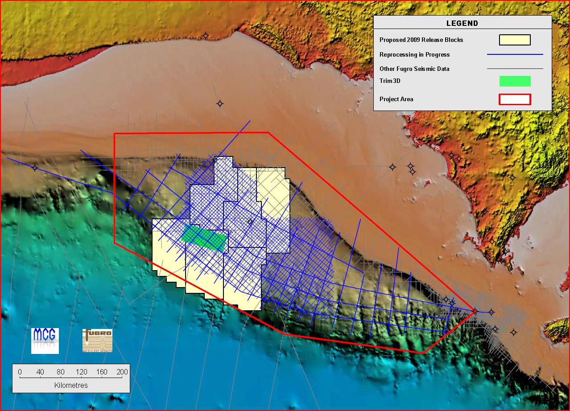Click the gray Other Fugro Seismic Data line sample
The width and height of the screenshot is (570, 411).
pos(514,69)
